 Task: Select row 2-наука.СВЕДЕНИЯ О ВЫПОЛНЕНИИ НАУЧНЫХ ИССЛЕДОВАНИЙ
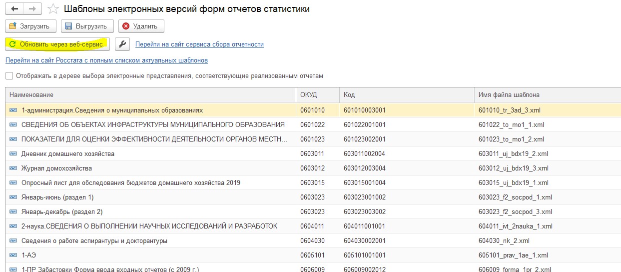click(313, 226)
